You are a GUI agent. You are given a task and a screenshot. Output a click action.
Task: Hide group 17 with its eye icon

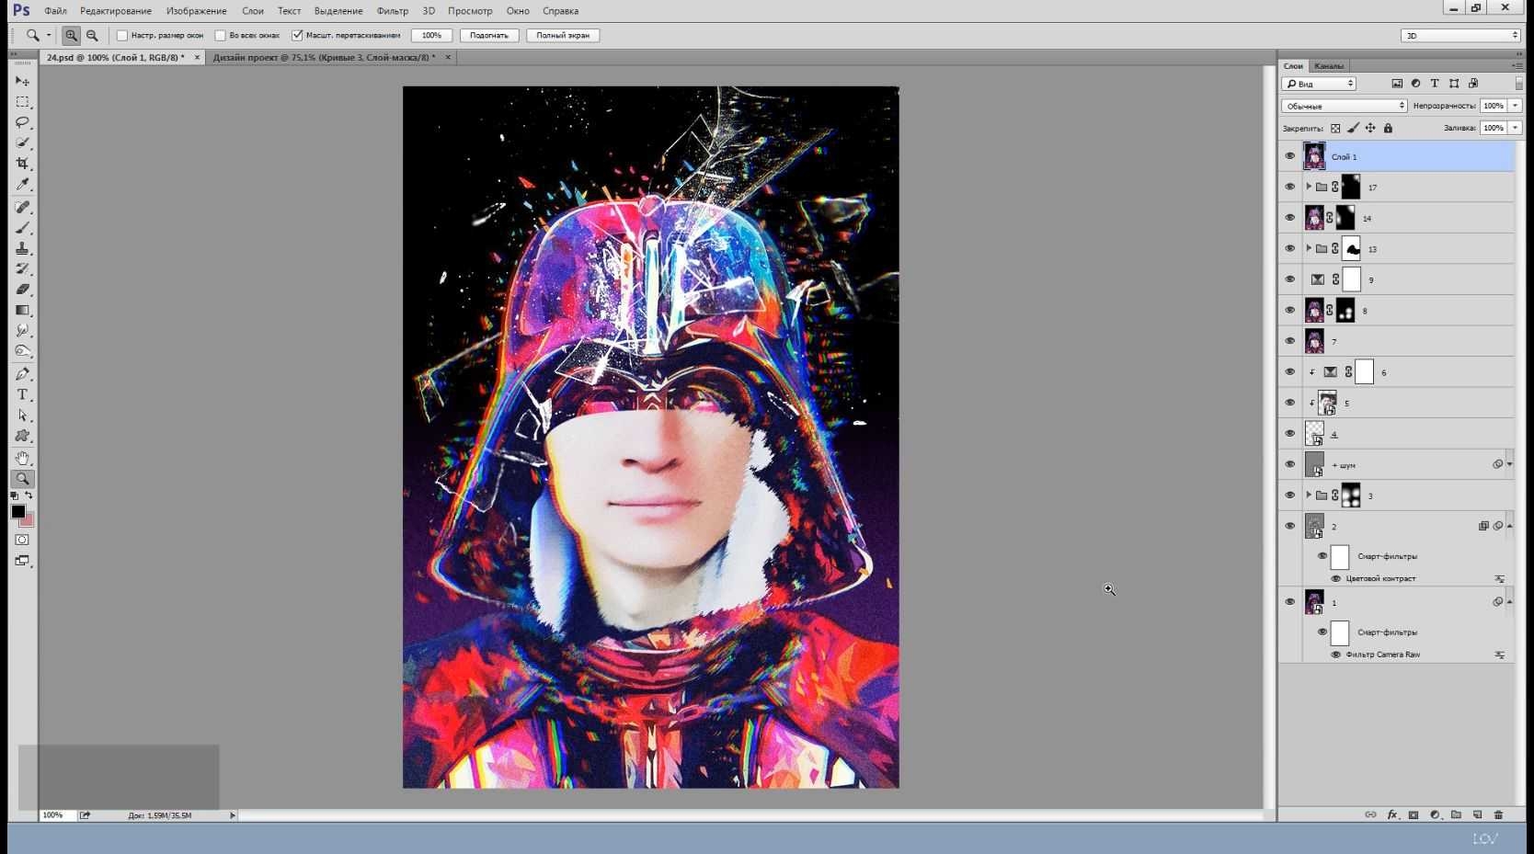click(x=1289, y=187)
